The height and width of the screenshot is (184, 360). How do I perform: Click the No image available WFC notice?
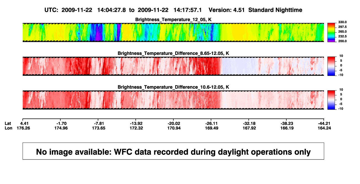coord(173,151)
